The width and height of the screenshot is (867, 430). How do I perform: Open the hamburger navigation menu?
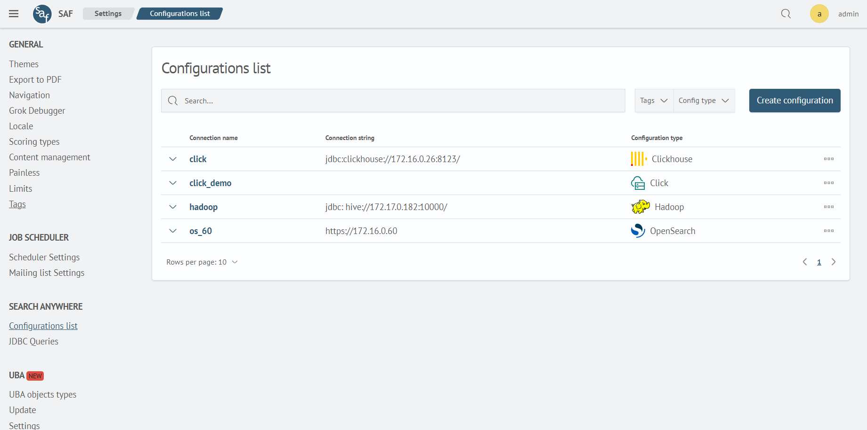(14, 14)
